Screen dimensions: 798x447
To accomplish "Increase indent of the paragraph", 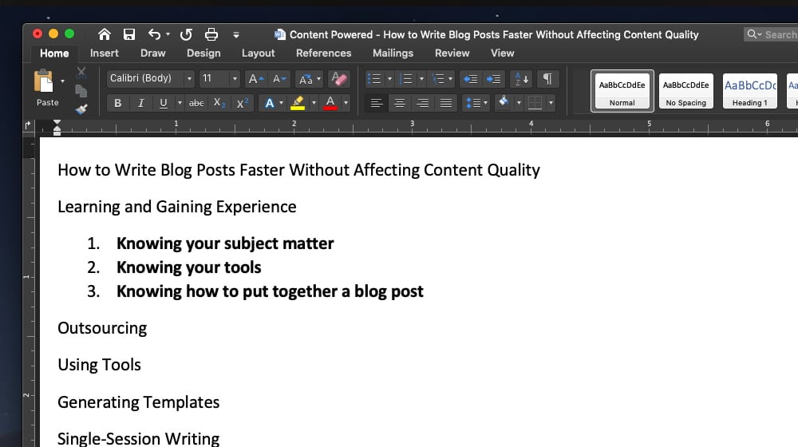I will pyautogui.click(x=494, y=78).
